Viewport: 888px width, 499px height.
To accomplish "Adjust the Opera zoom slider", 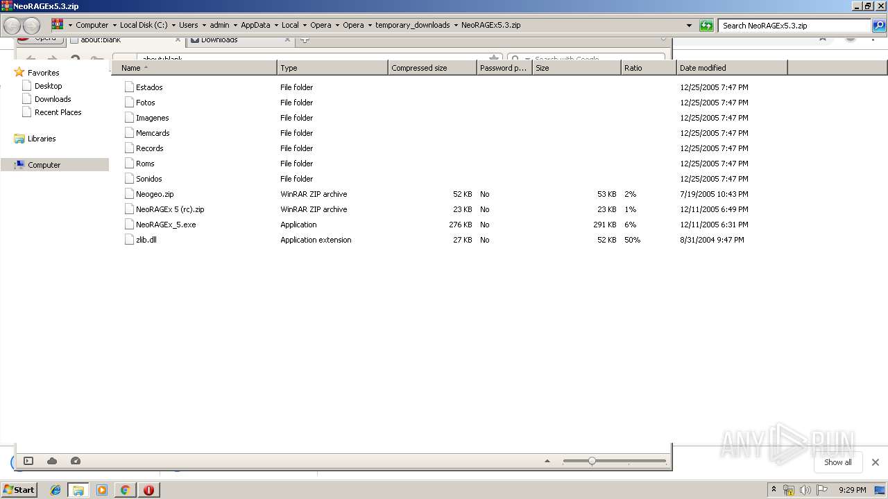I will (x=592, y=461).
